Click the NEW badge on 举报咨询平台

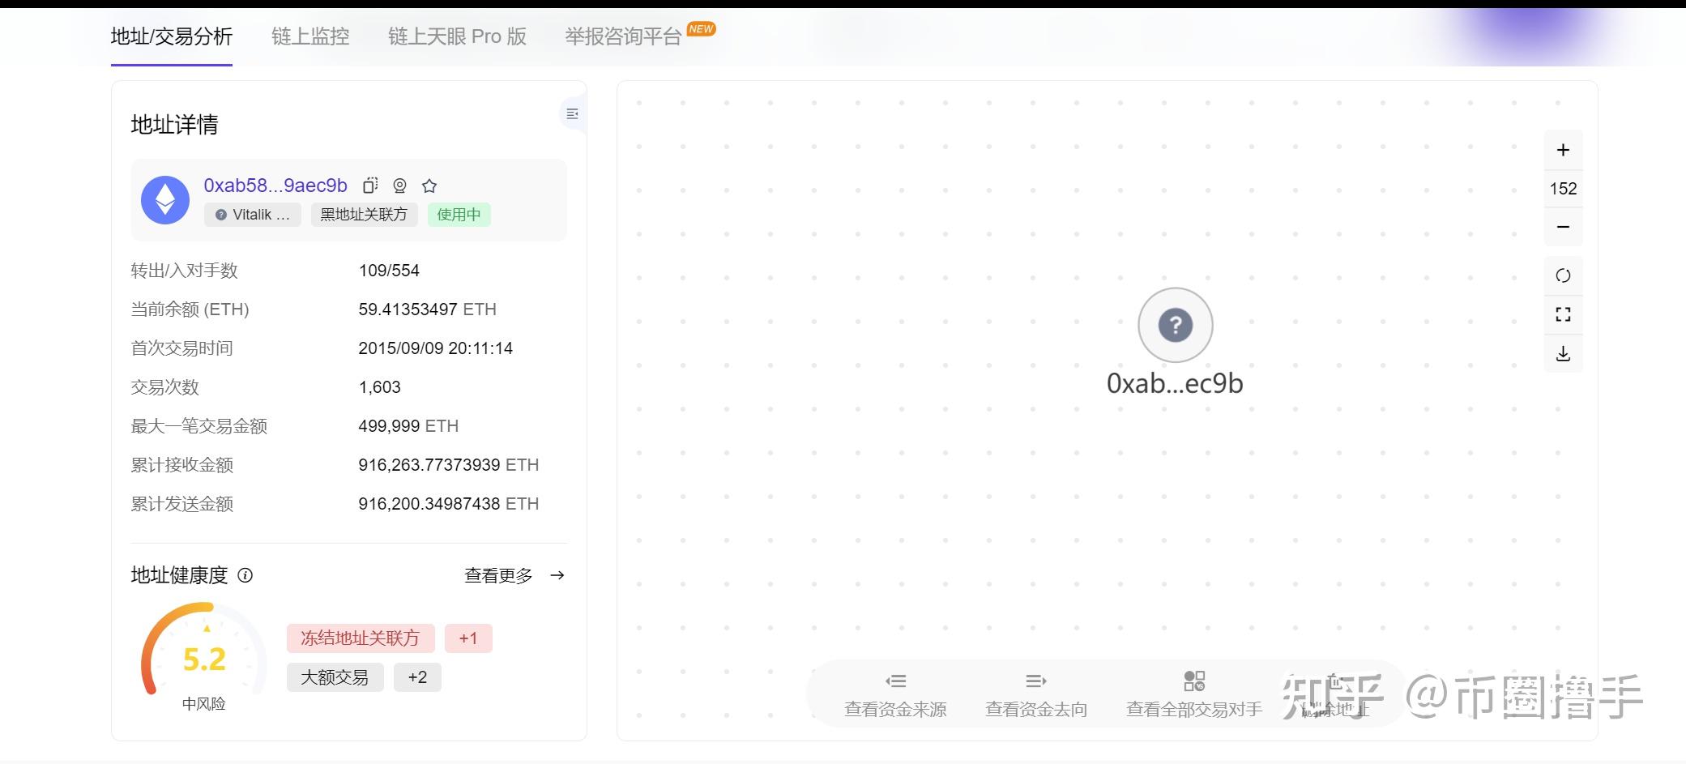click(x=701, y=29)
